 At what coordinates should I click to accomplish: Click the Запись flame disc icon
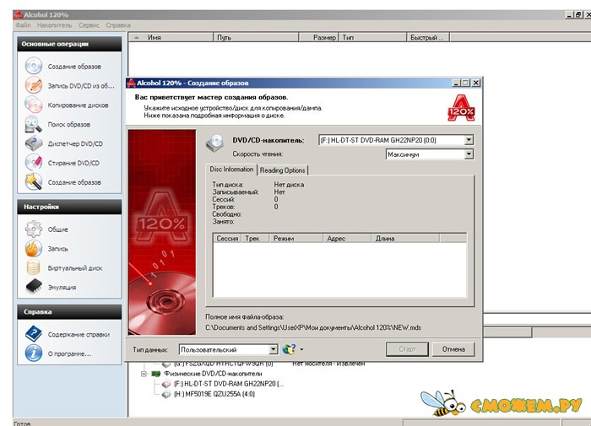pos(34,249)
